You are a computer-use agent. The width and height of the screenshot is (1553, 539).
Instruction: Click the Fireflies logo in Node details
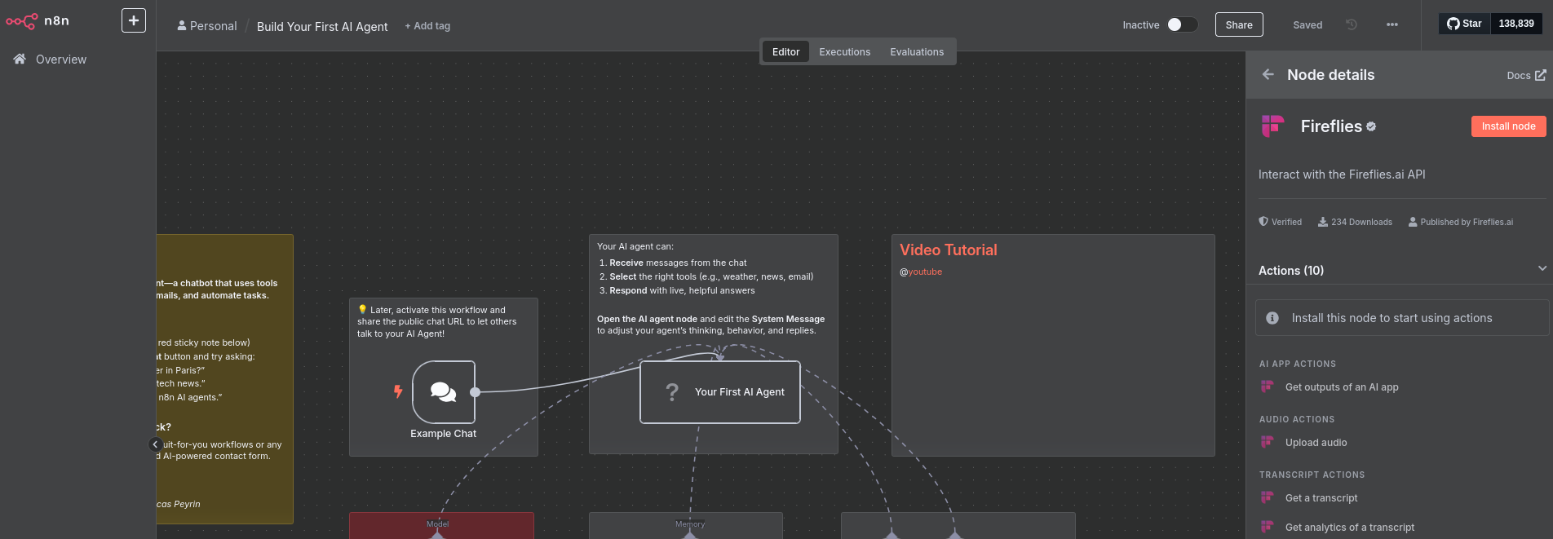[1272, 126]
